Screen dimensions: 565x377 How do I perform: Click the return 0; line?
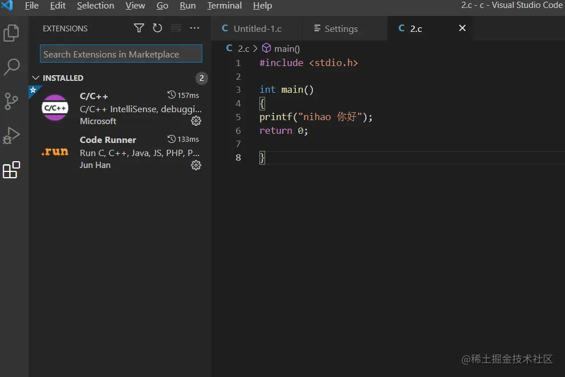(x=283, y=130)
